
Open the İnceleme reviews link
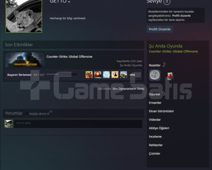(x=155, y=137)
